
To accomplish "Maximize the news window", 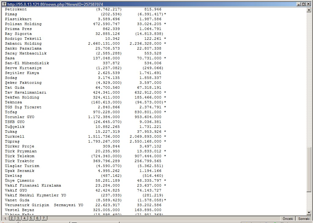I will (x=303, y=4).
